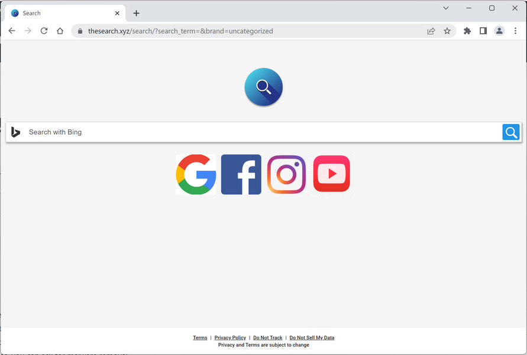Open the YouTube shortcut tile

click(x=331, y=174)
